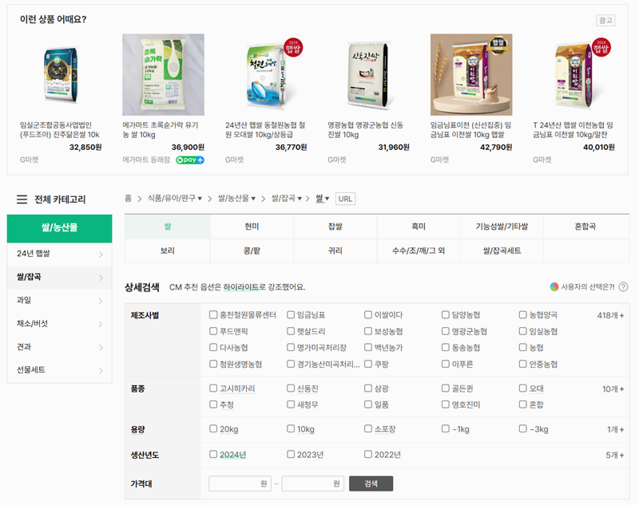Switch to the 현미 subcategory tab
Image resolution: width=639 pixels, height=505 pixels.
252,227
